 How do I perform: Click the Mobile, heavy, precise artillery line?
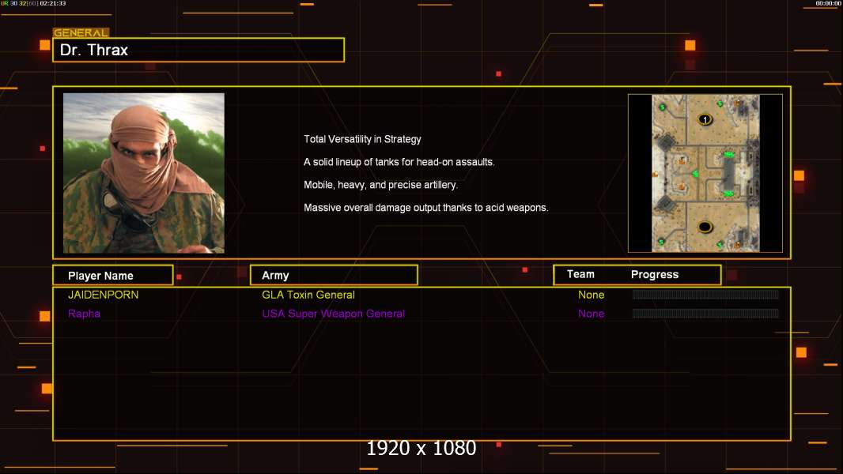tap(380, 185)
